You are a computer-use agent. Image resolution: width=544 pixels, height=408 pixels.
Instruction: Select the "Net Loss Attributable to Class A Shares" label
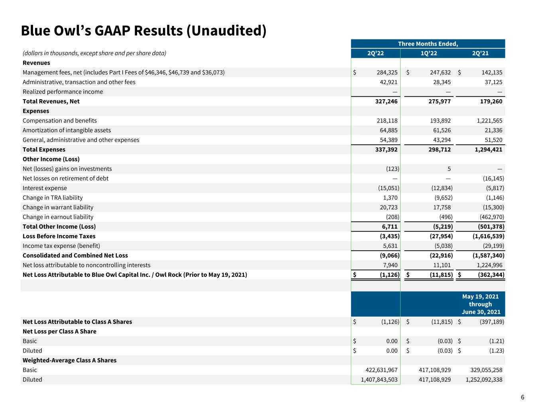coord(77,322)
